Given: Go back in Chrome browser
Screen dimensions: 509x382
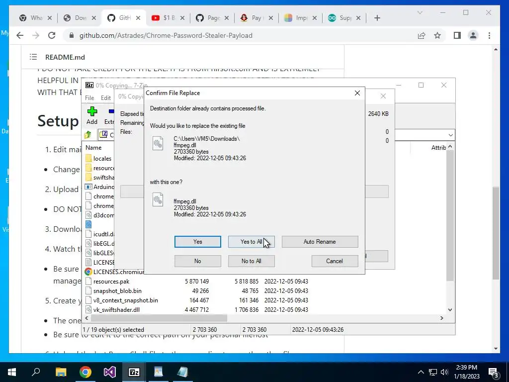Looking at the screenshot, I should pyautogui.click(x=20, y=35).
